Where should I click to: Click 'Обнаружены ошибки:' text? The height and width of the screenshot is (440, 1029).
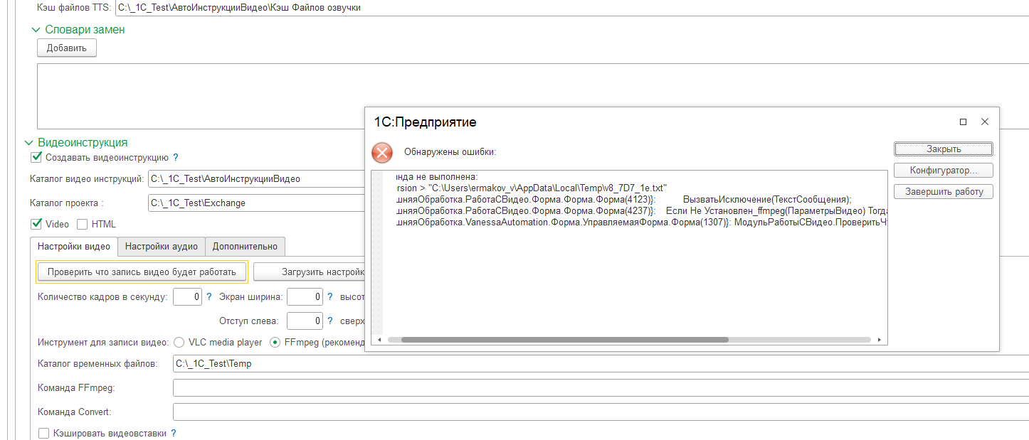[450, 151]
